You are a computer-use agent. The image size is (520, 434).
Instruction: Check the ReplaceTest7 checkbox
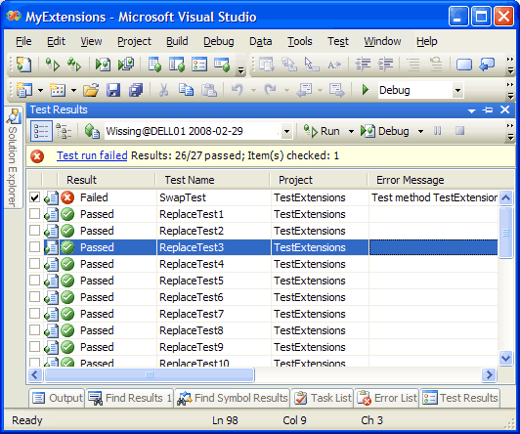34,314
